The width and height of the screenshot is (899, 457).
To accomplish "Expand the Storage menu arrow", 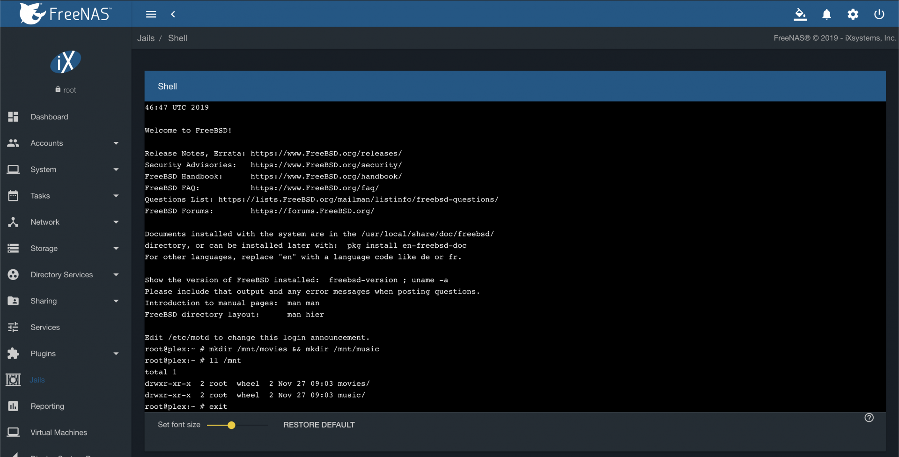I will tap(116, 249).
